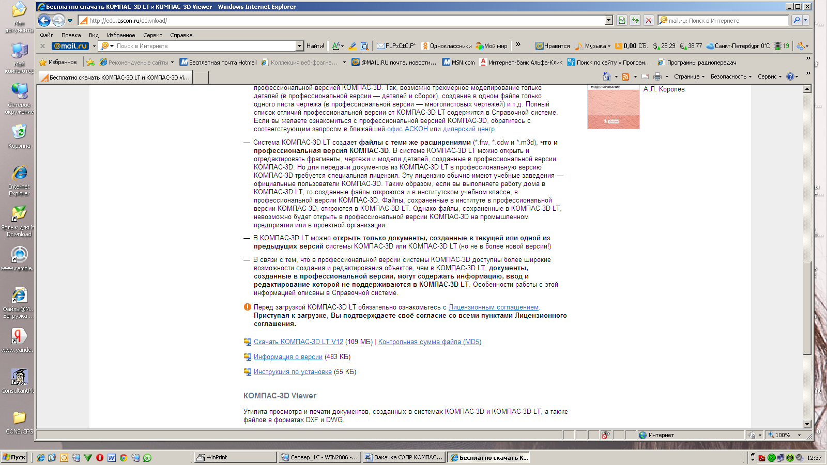Expand the address bar history dropdown

coord(609,21)
